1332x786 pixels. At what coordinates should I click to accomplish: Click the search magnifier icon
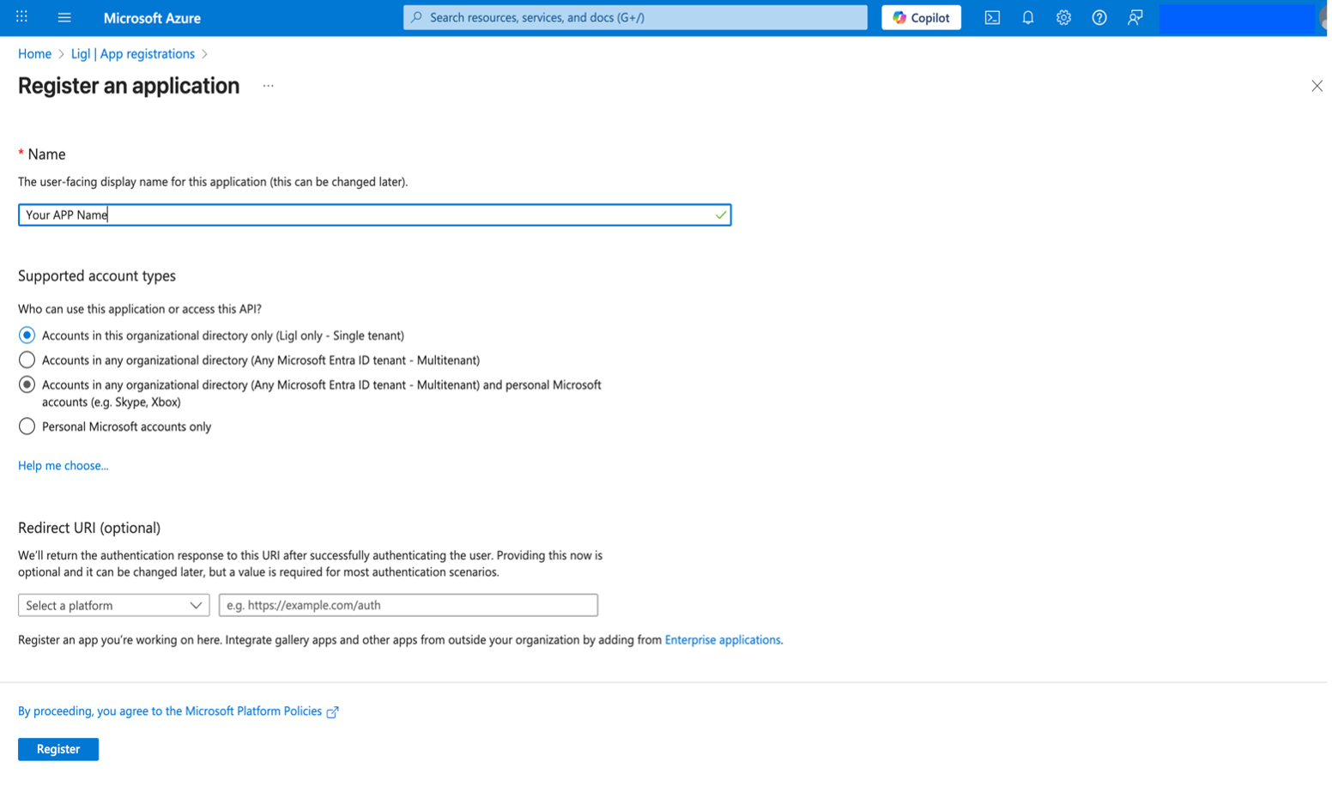[417, 17]
